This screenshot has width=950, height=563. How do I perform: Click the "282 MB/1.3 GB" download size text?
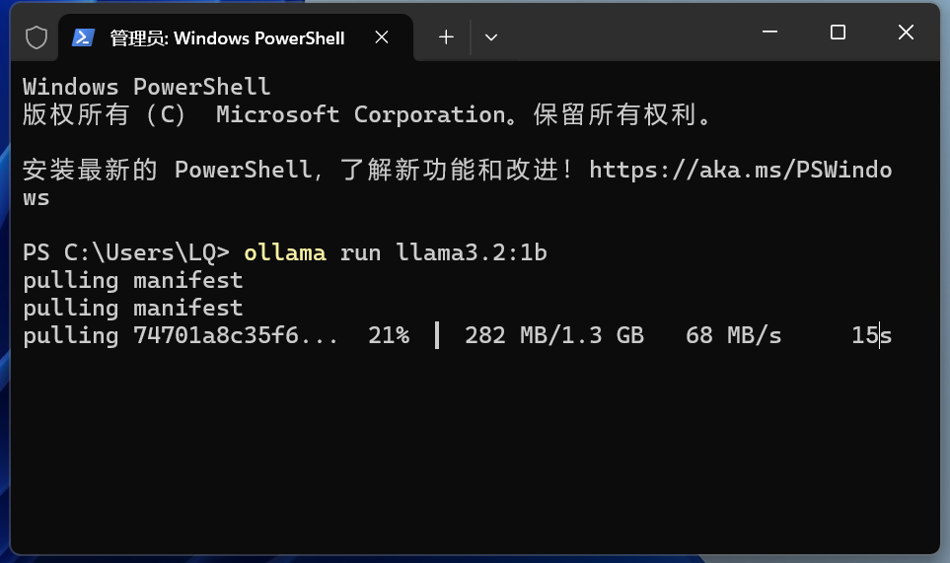553,335
